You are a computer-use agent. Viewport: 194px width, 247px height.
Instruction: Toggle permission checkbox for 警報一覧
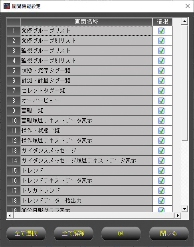(161, 111)
